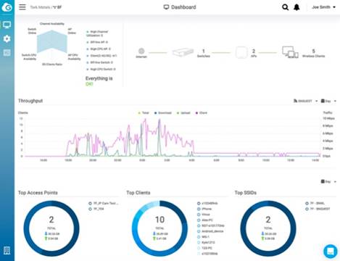340x261 pixels.
Task: Click the cloud logo in sidebar
Action: point(7,7)
